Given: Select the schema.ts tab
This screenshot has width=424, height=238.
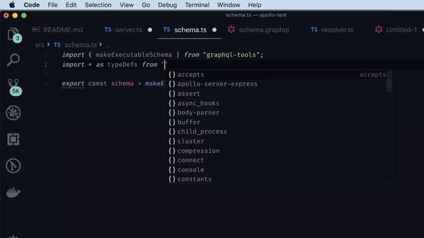Looking at the screenshot, I should click(x=189, y=30).
